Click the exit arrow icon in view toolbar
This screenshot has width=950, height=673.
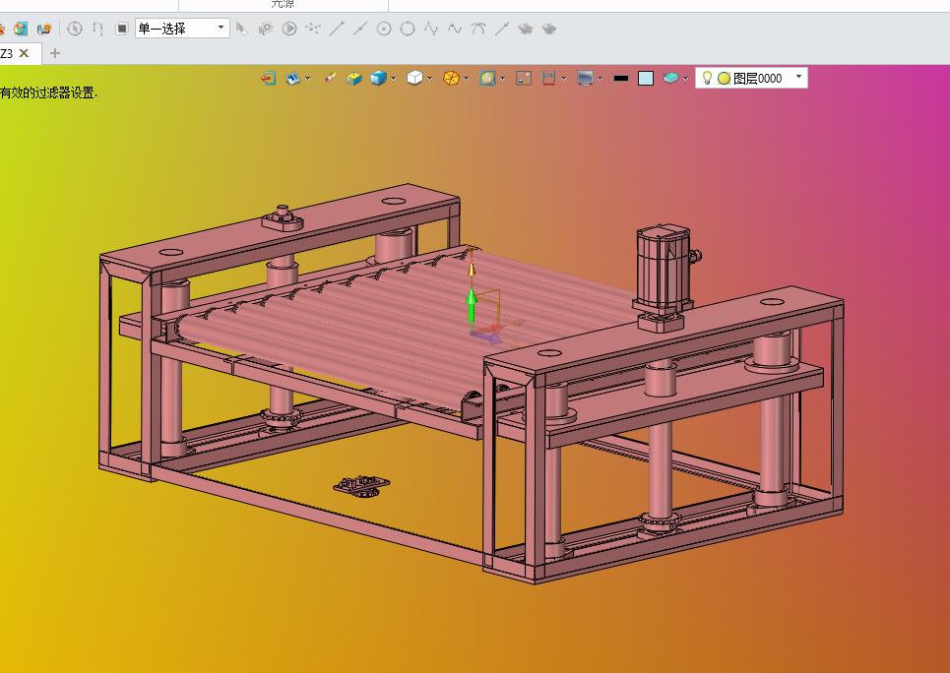click(269, 78)
